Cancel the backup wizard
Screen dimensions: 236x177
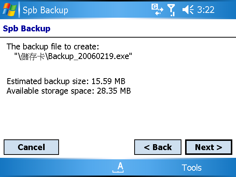coord(31,147)
